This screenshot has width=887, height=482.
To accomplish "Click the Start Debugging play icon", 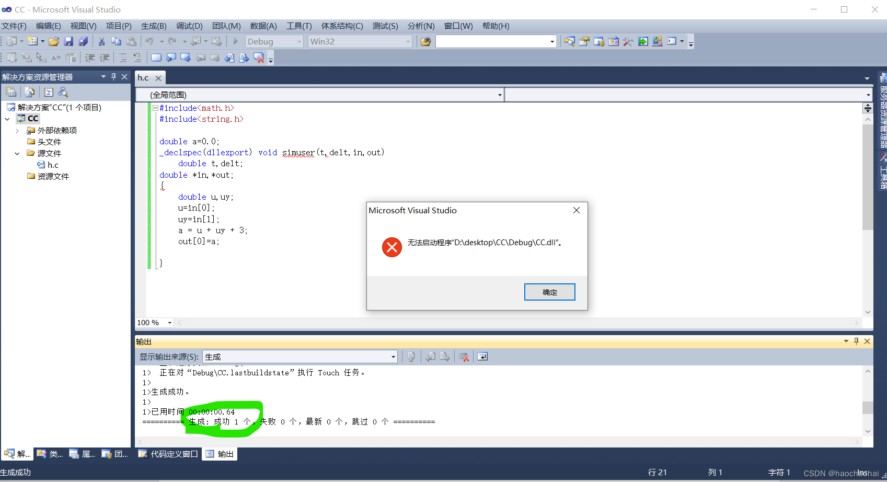I will [x=235, y=41].
